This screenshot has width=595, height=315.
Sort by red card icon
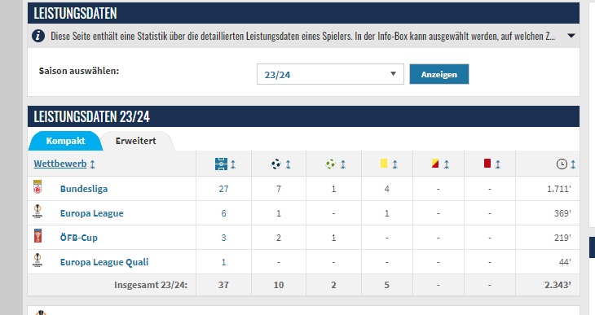coord(487,164)
